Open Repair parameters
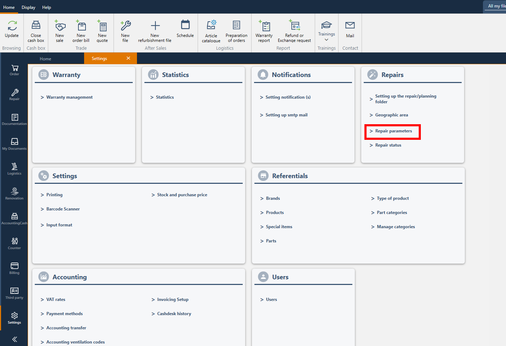506x346 pixels. click(394, 131)
